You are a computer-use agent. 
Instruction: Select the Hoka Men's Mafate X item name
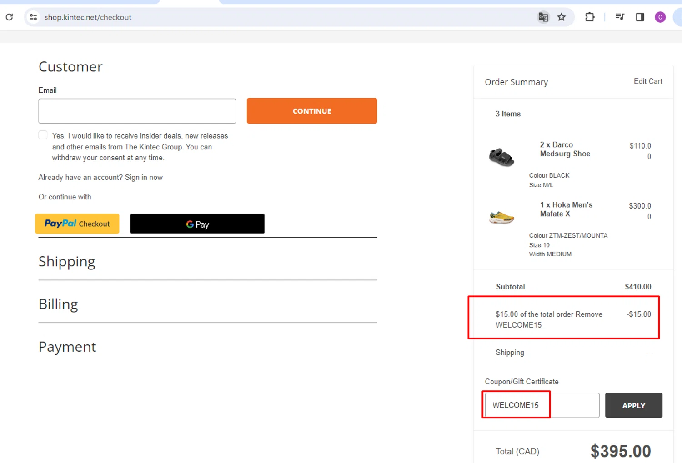coord(566,209)
